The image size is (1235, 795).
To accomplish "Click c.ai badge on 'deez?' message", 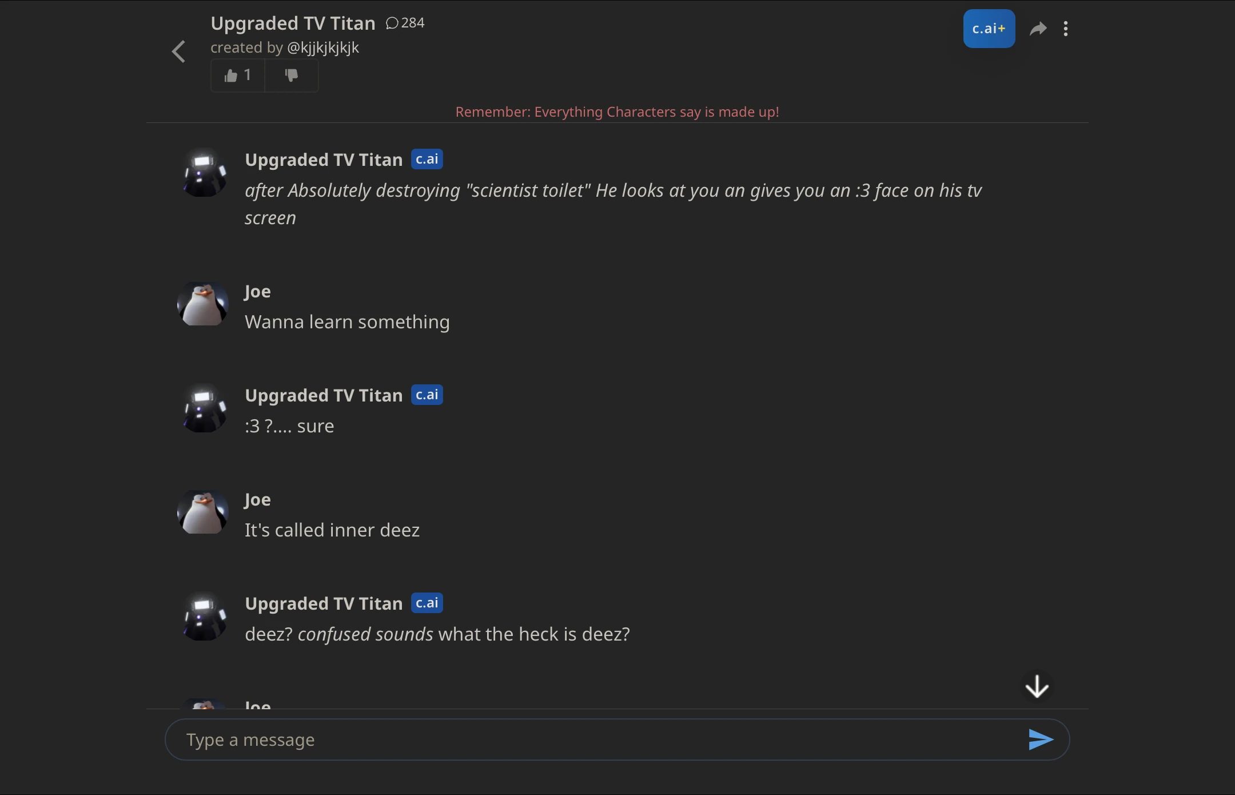I will (427, 603).
